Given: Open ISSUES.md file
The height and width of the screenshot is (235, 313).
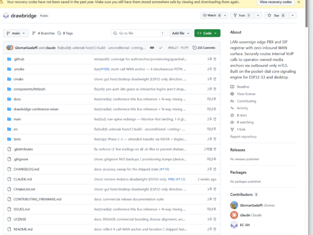Looking at the screenshot, I should point(22,209).
